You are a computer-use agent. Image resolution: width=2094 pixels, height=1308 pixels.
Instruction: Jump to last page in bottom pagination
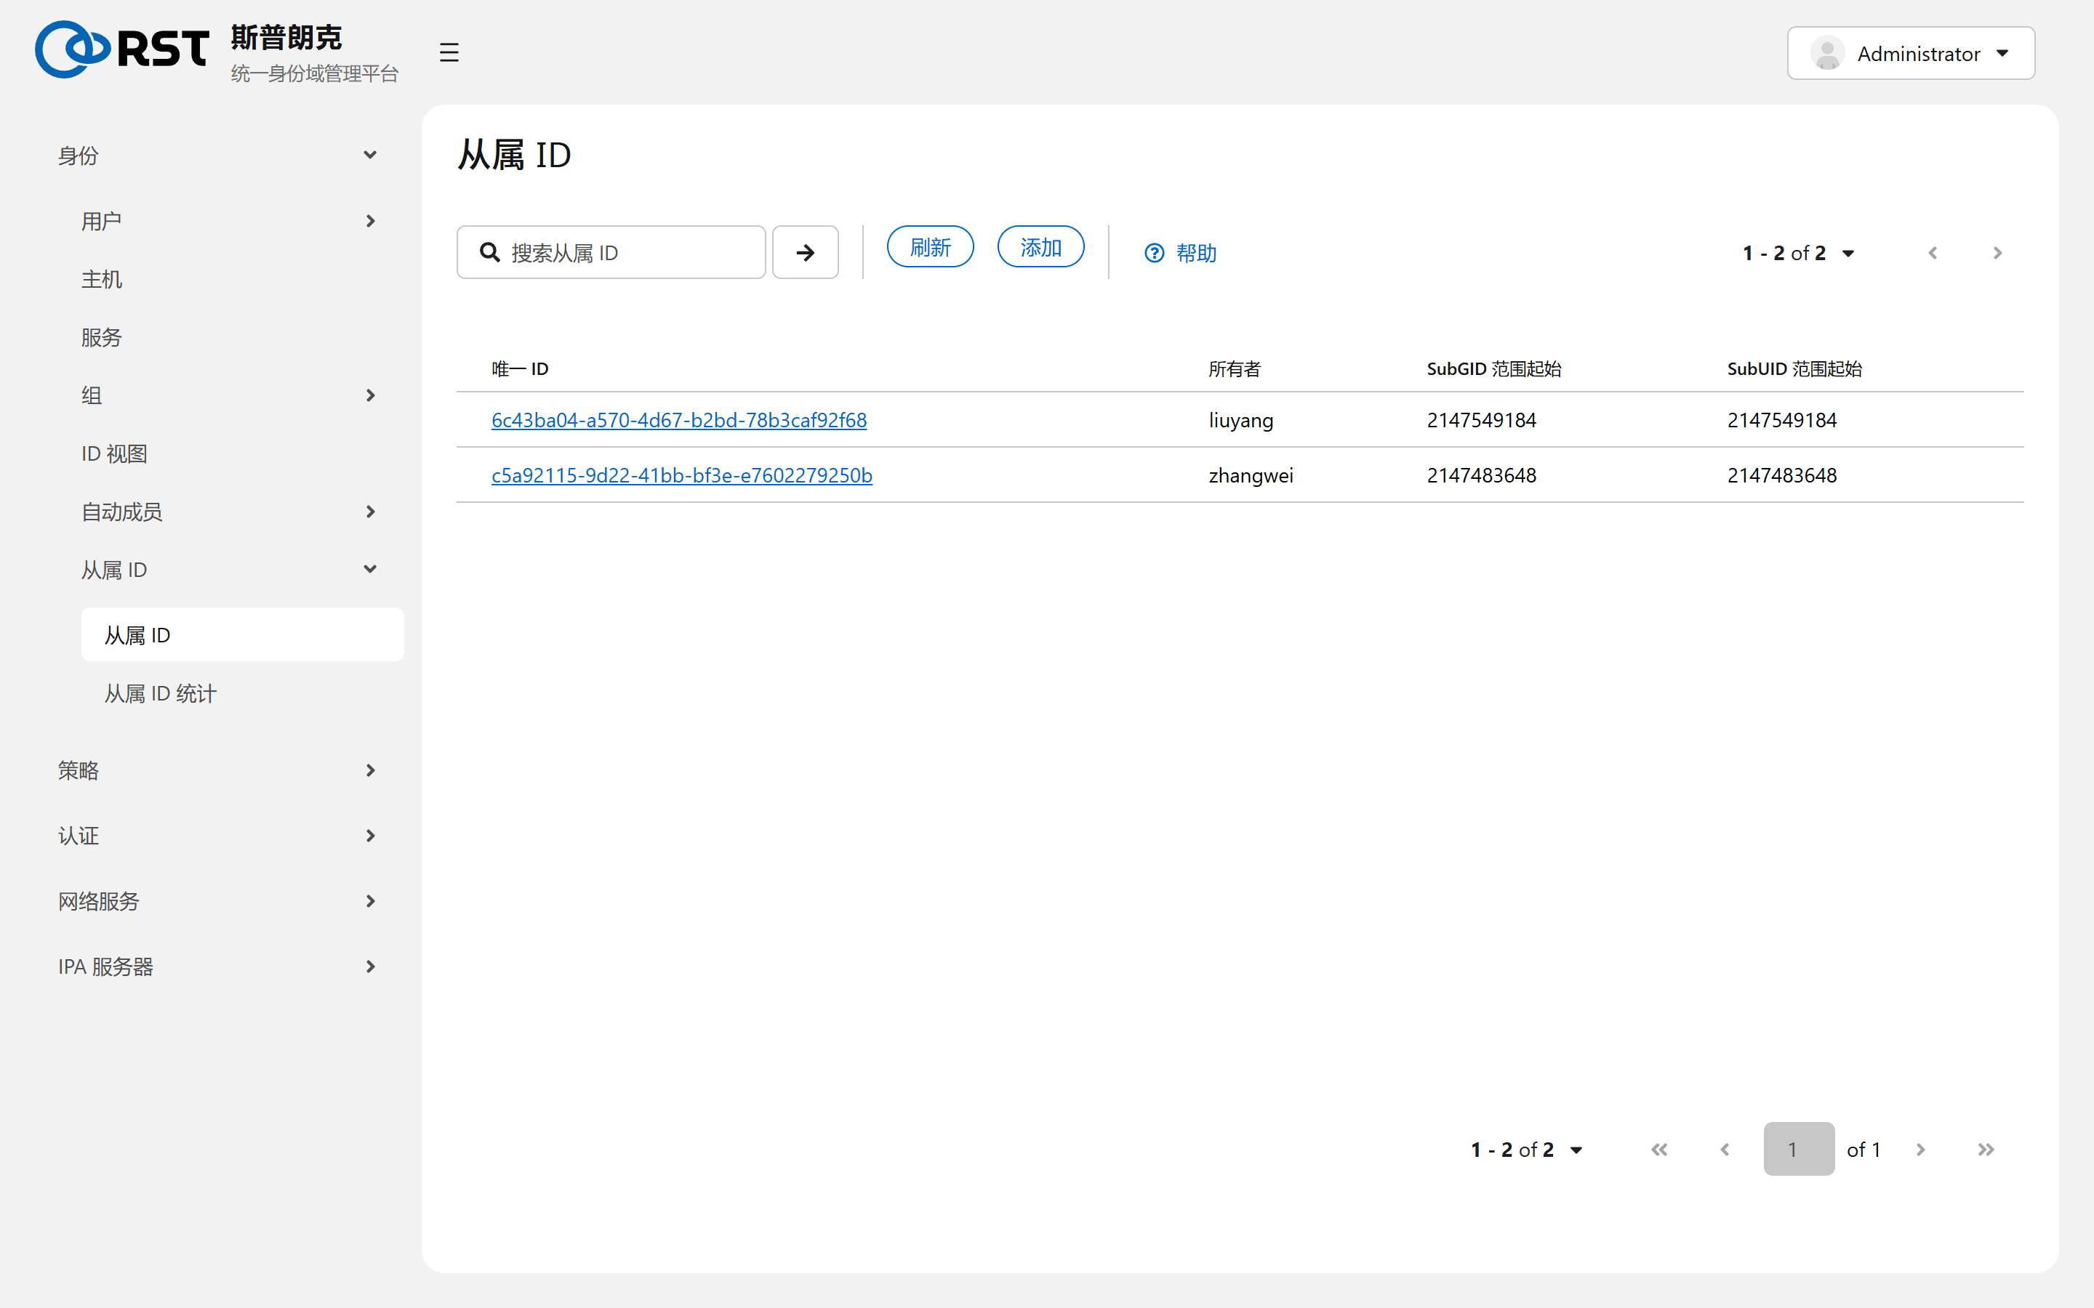click(1986, 1149)
